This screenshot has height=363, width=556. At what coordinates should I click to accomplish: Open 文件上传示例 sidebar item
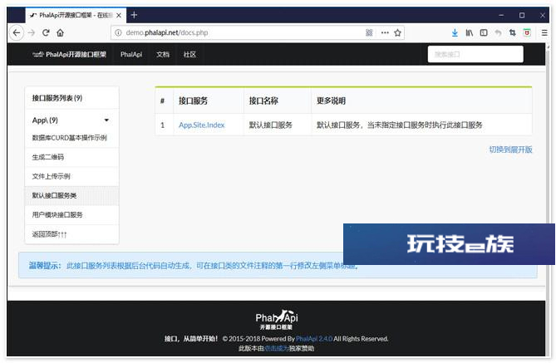(72, 176)
